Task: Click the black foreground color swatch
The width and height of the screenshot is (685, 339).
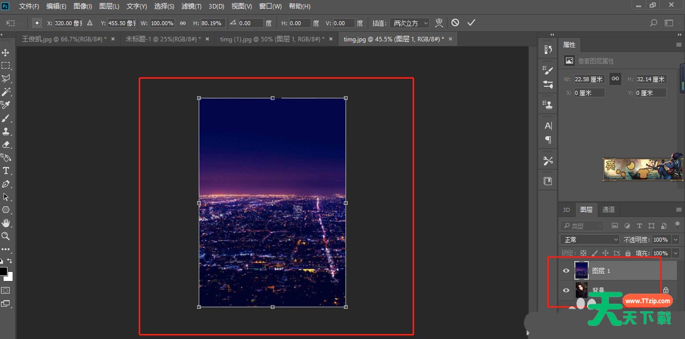Action: point(4,271)
